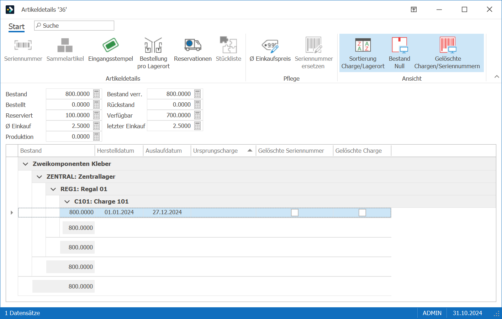Screen dimensions: 502x319
Task: Sort by the Gelöschte Charge column header
Action: tap(362, 151)
